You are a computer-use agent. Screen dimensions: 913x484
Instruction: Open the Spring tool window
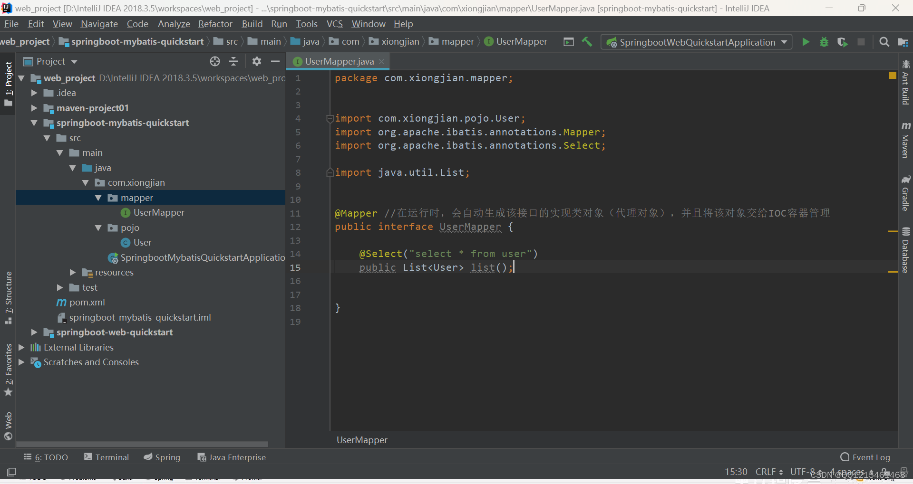coord(162,457)
